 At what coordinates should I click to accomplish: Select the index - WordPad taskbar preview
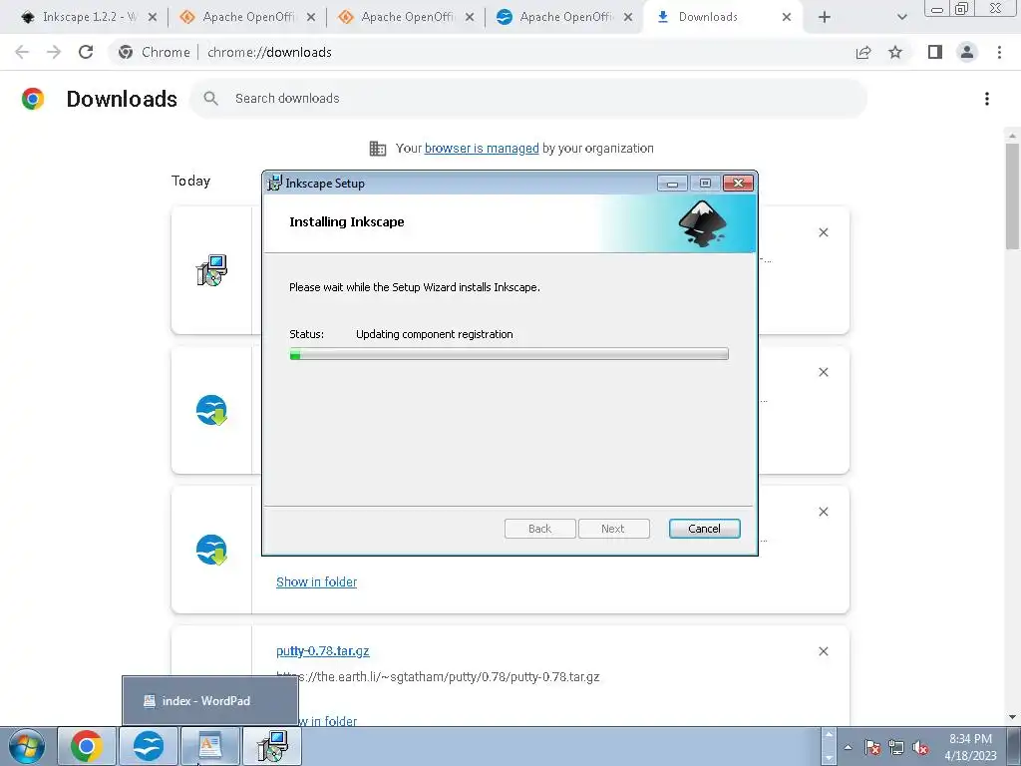[x=209, y=701]
